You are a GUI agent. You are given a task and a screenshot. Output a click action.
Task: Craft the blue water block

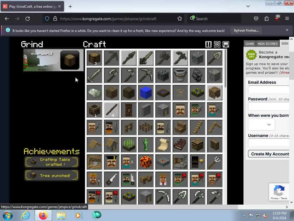tap(146, 93)
